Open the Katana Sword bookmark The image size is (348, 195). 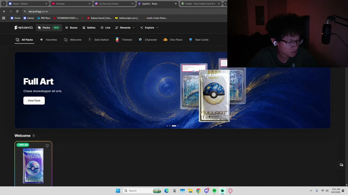click(99, 18)
